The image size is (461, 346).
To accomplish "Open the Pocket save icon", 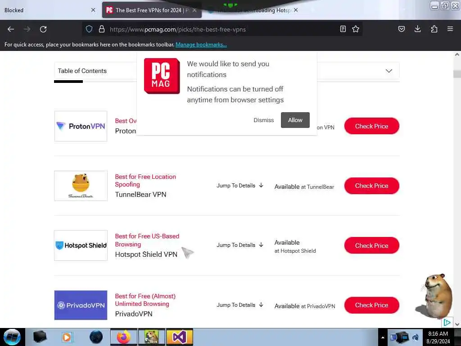I will point(401,29).
